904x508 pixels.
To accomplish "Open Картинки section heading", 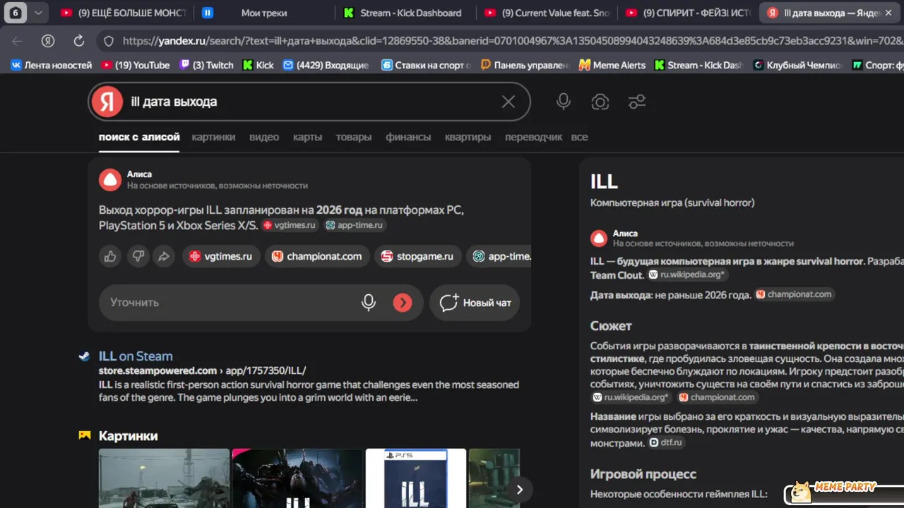I will pos(128,436).
